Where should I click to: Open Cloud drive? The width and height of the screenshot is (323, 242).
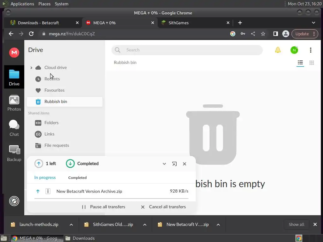pos(56,67)
